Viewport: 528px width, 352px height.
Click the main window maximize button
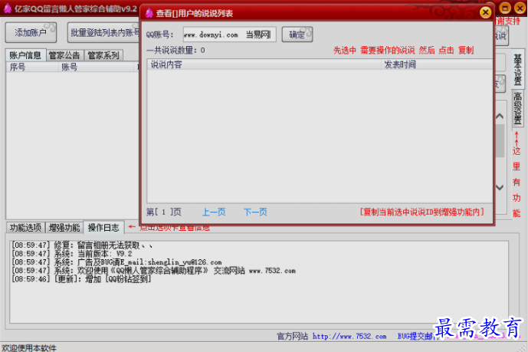[x=505, y=8]
